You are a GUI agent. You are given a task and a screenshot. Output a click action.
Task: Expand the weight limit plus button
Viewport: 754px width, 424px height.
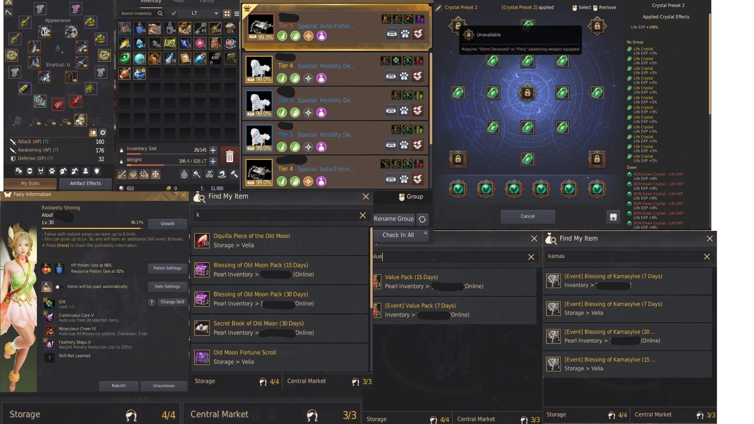[x=213, y=161]
